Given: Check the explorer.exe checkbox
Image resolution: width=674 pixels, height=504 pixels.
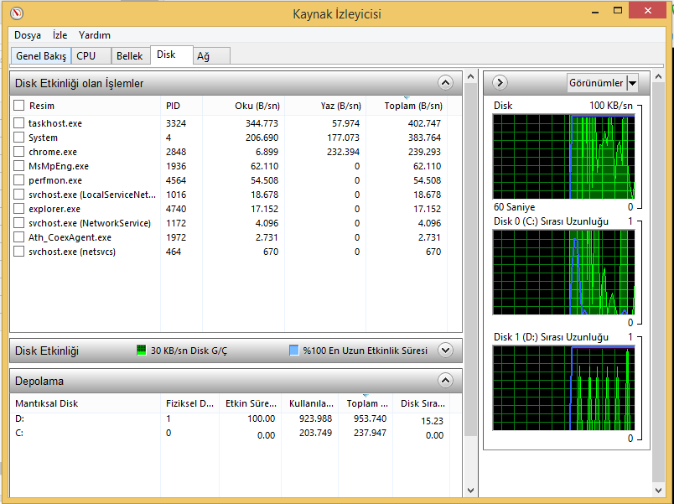Looking at the screenshot, I should (x=18, y=209).
